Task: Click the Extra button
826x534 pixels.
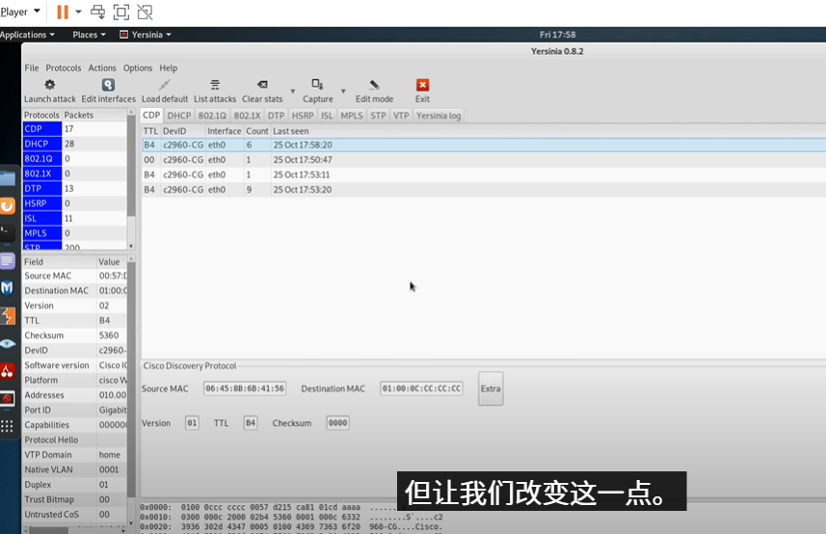Action: click(491, 388)
